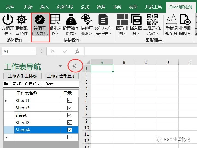This screenshot has height=148, width=197.
Task: Expand the Name Box dropdown arrow
Action: pyautogui.click(x=33, y=51)
